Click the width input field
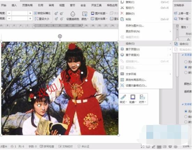 click(20, 18)
